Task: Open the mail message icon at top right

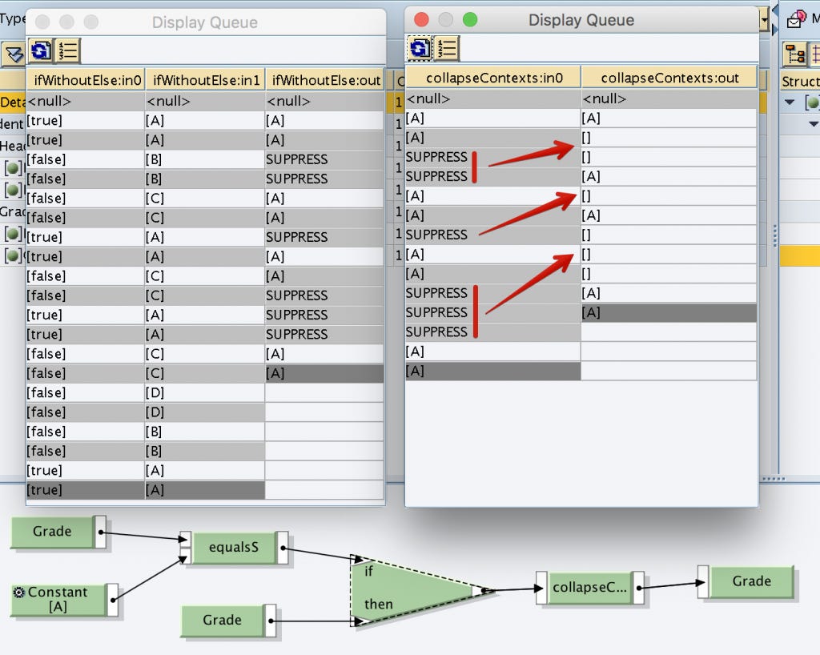Action: [x=797, y=19]
